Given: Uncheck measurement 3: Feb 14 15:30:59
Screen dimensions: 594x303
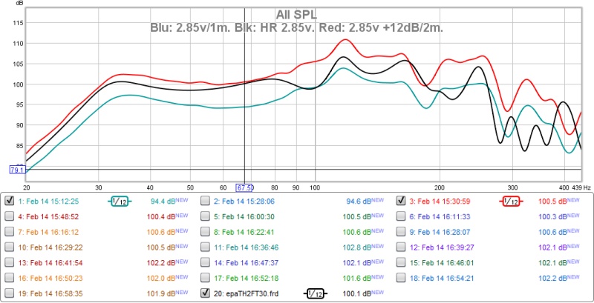Looking at the screenshot, I should 401,202.
